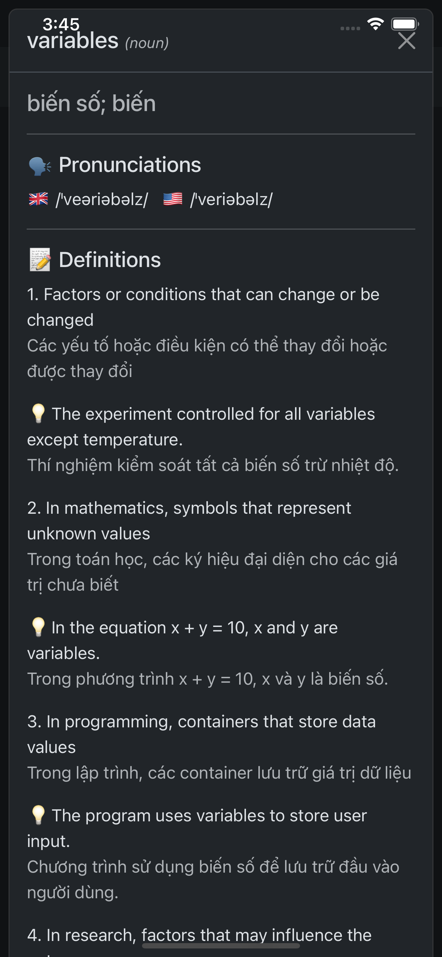Tap the word title variables
This screenshot has height=957, width=442.
tap(73, 41)
